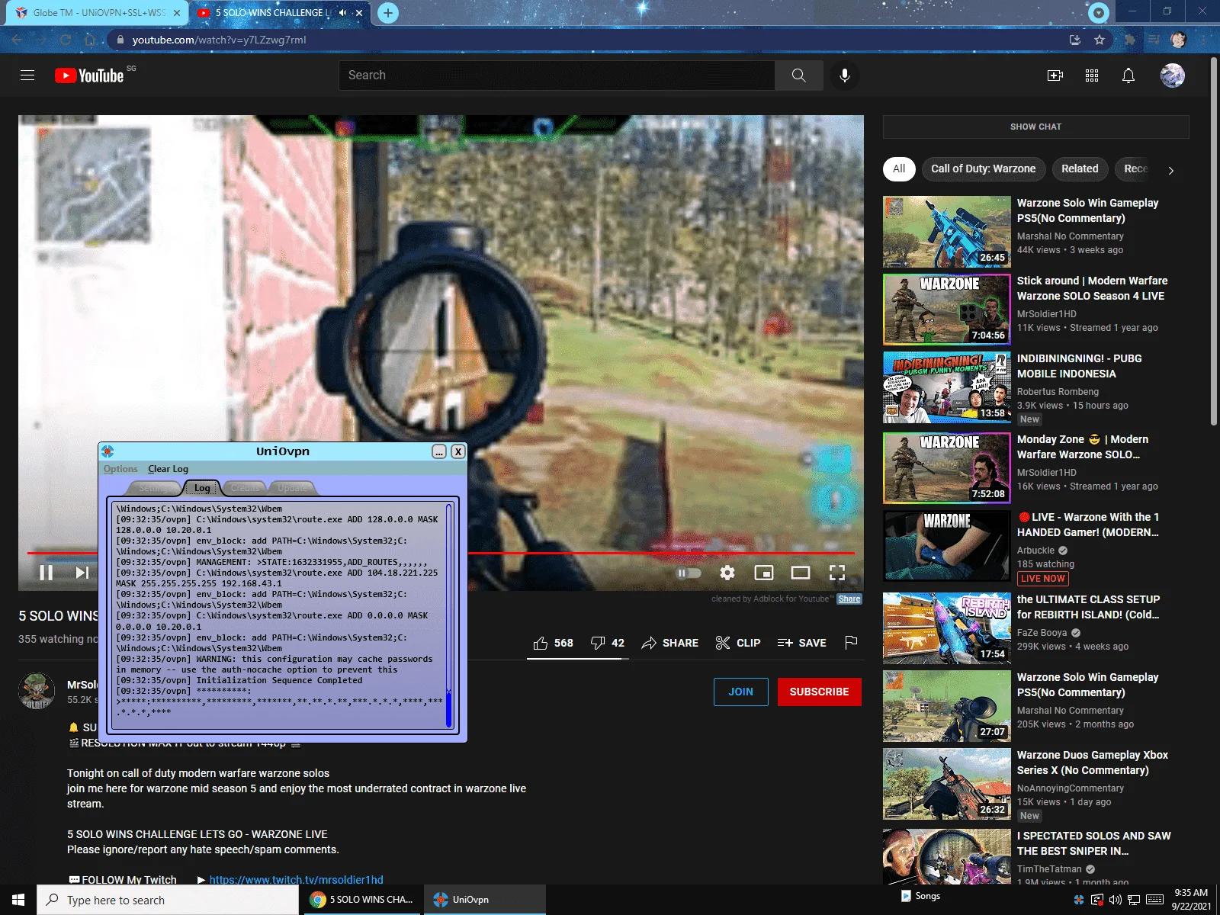Start voice search with the microphone
The width and height of the screenshot is (1220, 915).
845,75
